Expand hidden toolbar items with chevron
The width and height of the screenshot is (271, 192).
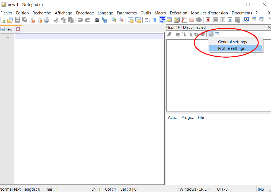[x=269, y=19]
